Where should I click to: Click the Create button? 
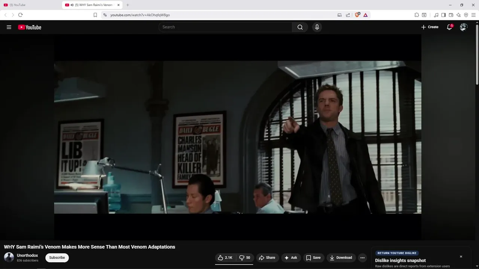click(x=430, y=27)
